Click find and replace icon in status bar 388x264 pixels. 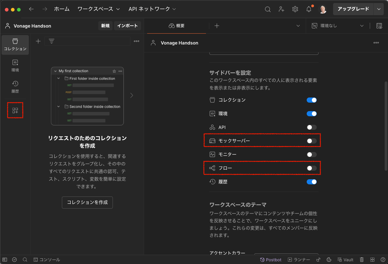25,260
